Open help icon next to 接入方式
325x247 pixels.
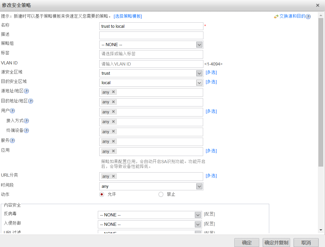[x=26, y=121]
